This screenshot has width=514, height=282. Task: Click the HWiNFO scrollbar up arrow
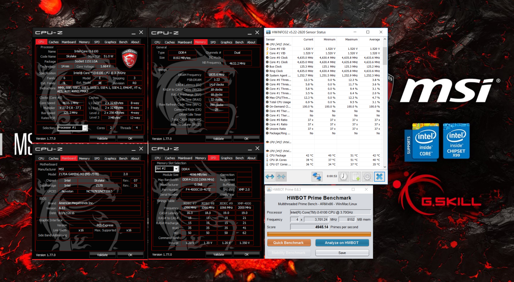[x=385, y=39]
